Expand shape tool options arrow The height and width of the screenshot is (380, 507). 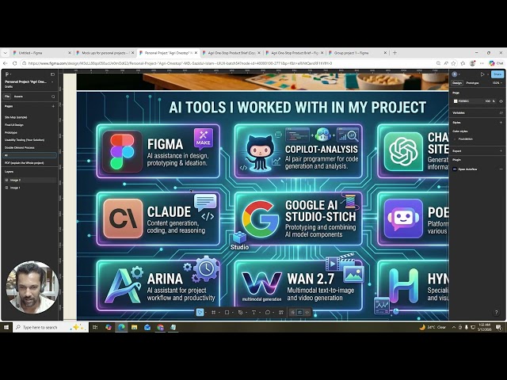(x=232, y=313)
